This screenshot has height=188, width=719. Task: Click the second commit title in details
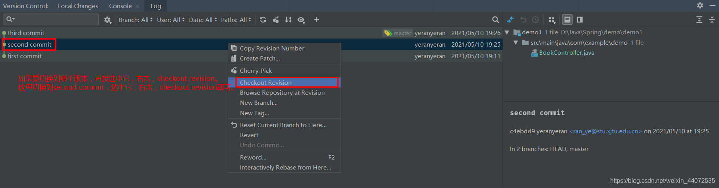(537, 113)
